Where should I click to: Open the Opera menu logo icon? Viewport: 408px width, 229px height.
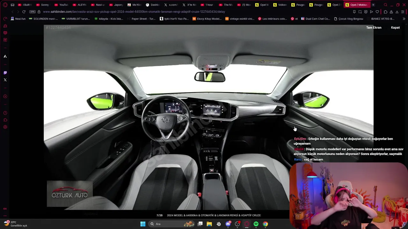click(x=5, y=5)
